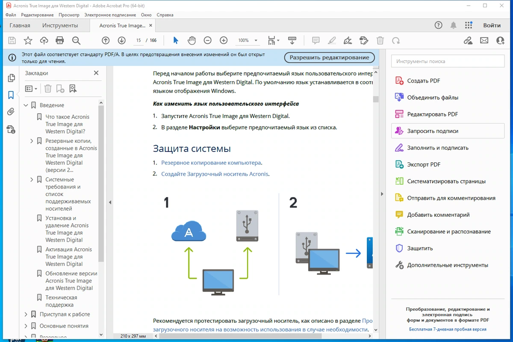Click the Sign pen icon in toolbar

[x=348, y=41]
